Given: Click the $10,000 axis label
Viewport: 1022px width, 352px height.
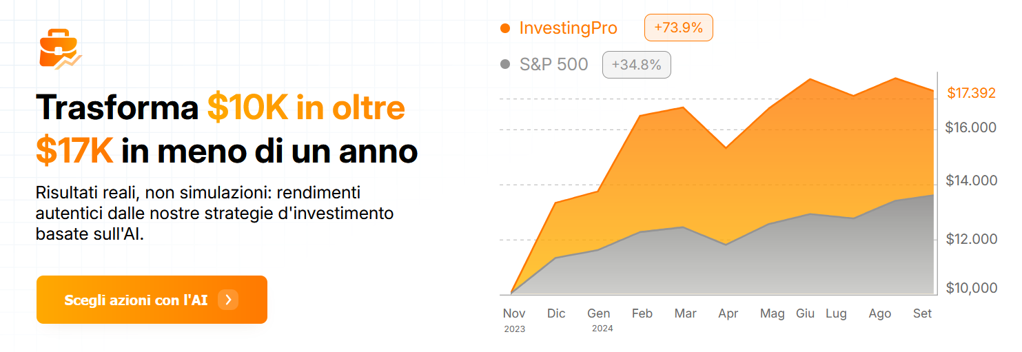Looking at the screenshot, I should [x=971, y=287].
